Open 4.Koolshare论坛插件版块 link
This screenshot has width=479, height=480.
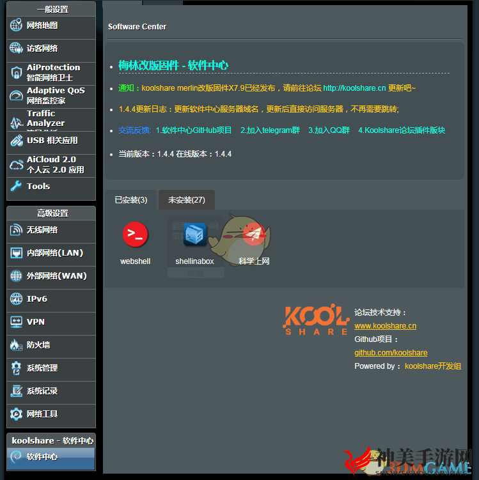click(402, 130)
